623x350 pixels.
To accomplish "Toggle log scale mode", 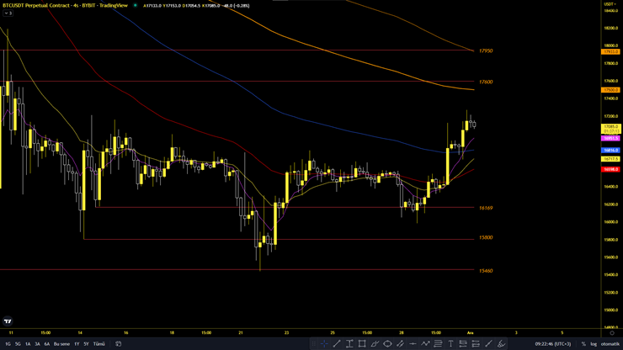I will [x=594, y=343].
